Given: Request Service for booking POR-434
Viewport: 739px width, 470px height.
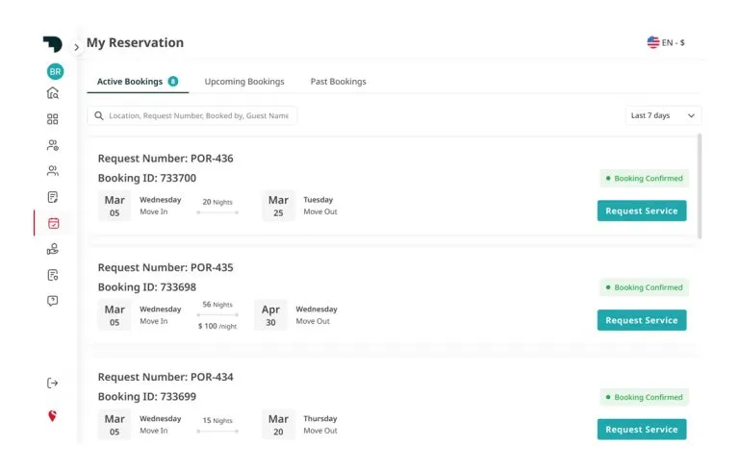Looking at the screenshot, I should pyautogui.click(x=642, y=430).
